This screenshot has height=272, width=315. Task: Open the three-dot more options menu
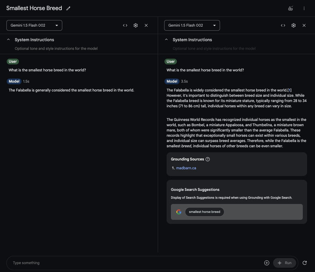tap(304, 8)
